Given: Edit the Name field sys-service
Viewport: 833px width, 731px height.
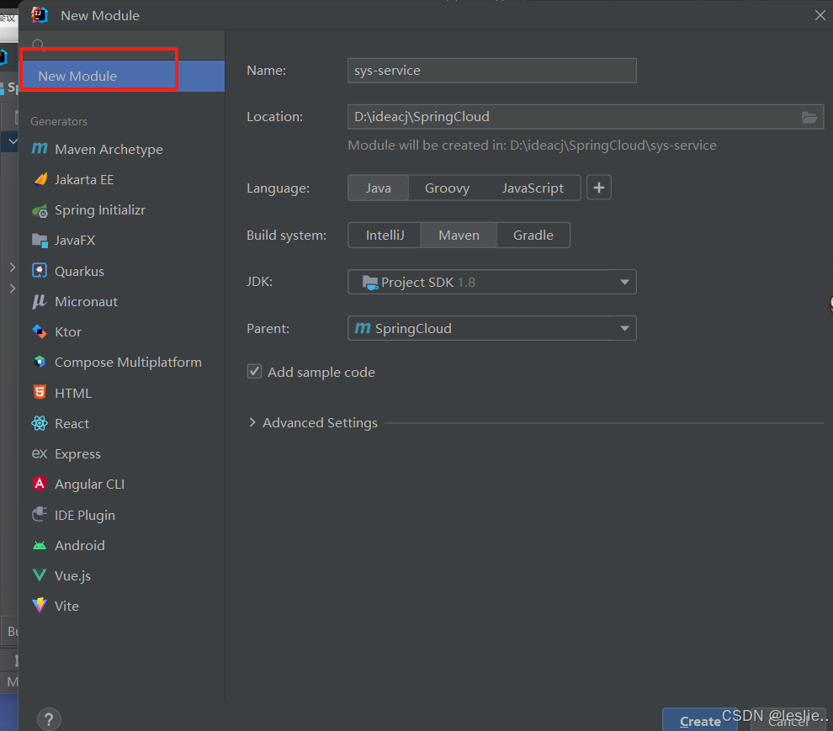Looking at the screenshot, I should [x=492, y=70].
